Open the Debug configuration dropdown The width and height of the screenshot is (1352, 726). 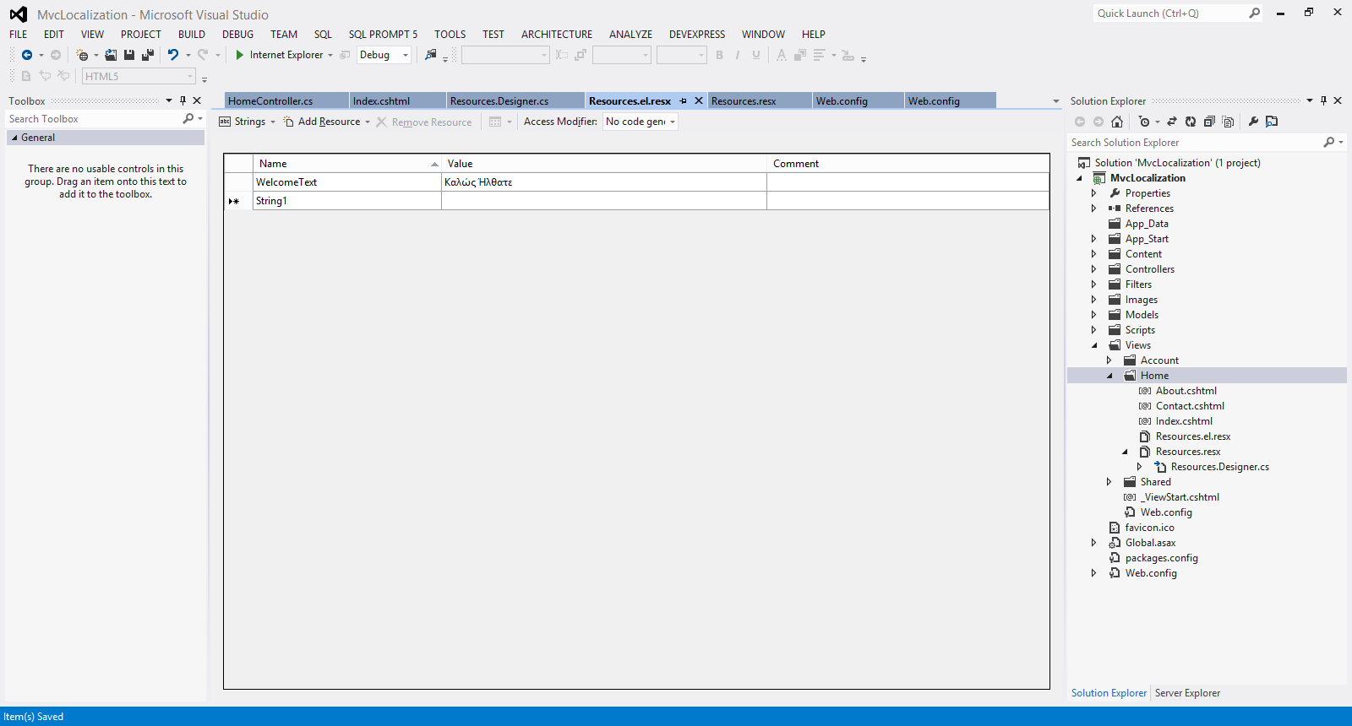pyautogui.click(x=406, y=55)
